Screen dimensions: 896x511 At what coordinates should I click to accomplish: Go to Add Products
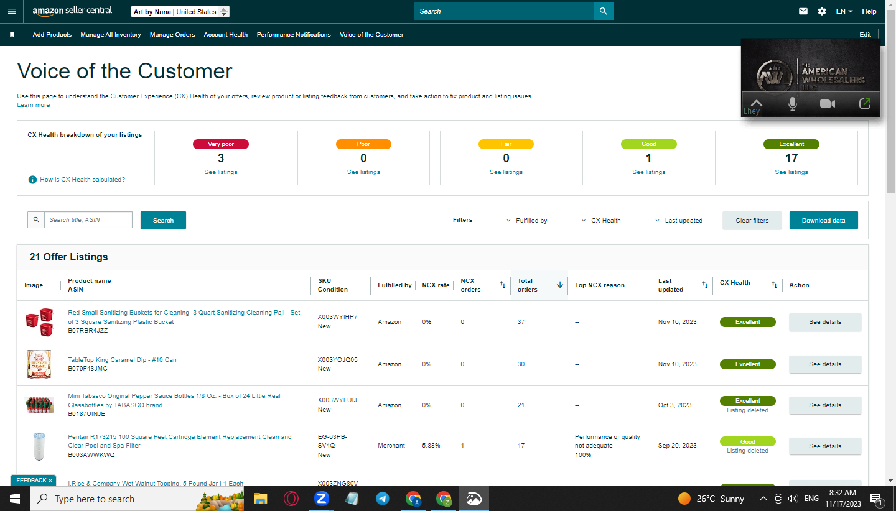[x=52, y=35]
